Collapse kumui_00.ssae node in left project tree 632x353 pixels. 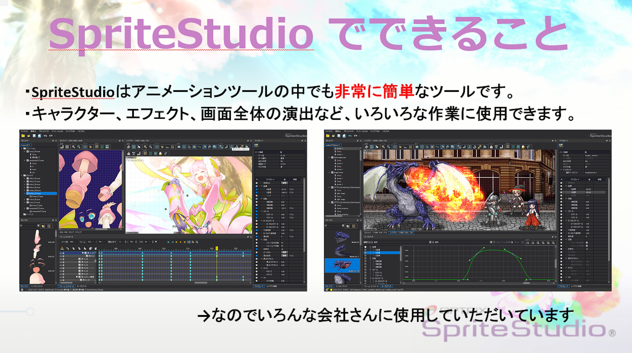pyautogui.click(x=25, y=151)
